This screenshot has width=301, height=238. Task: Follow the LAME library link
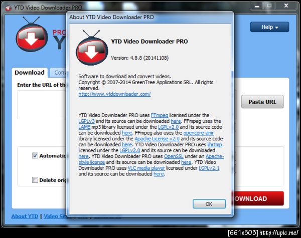tap(84, 127)
